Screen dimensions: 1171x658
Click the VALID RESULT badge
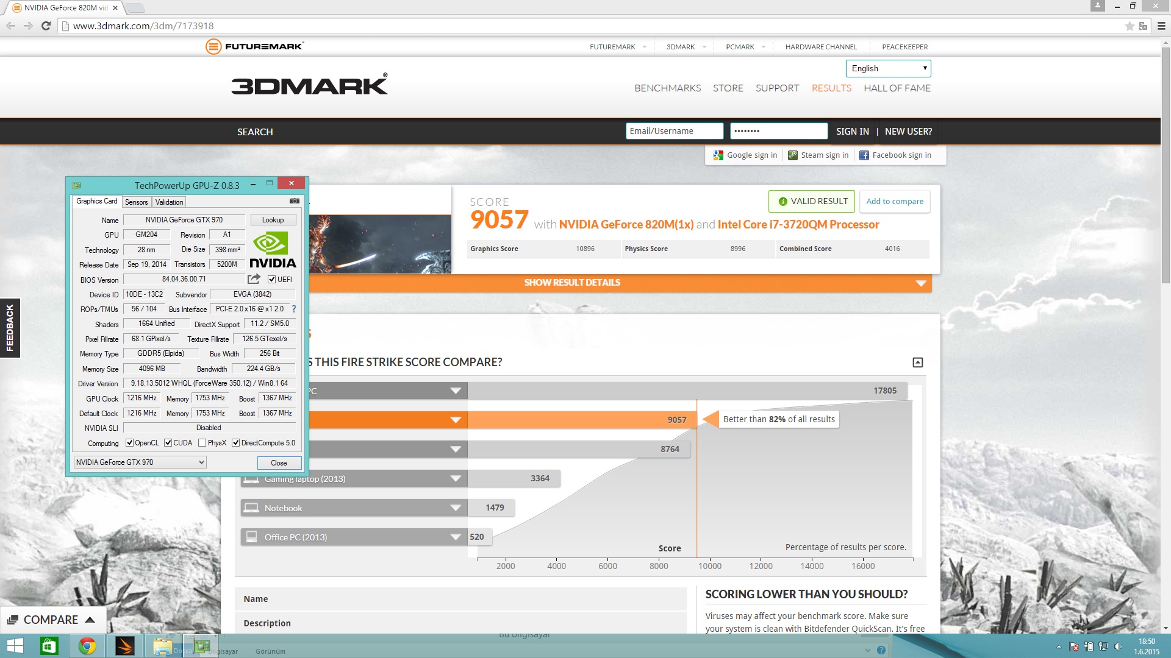(812, 202)
